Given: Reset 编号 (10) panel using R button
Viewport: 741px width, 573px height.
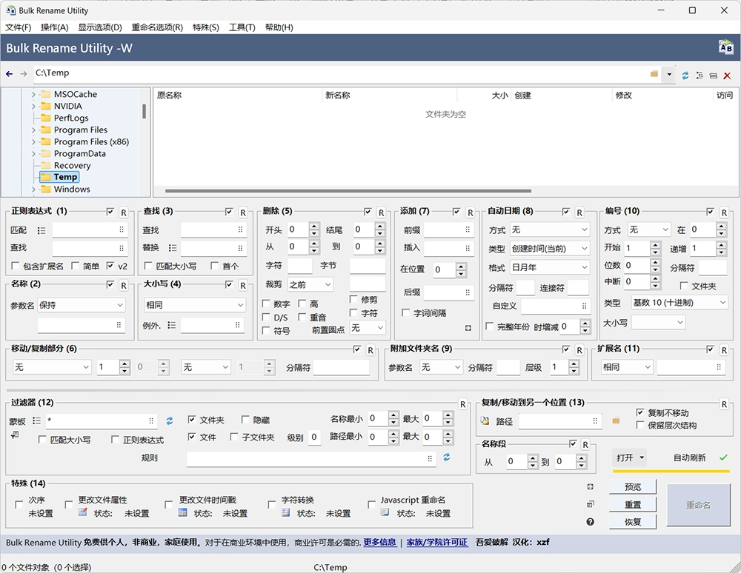Looking at the screenshot, I should tap(724, 212).
